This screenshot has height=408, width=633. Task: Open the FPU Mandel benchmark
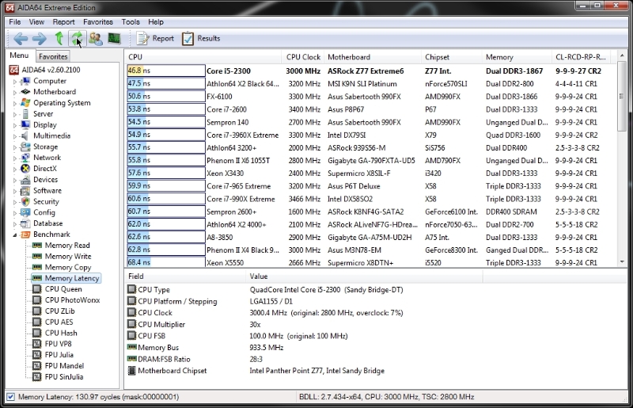(64, 365)
